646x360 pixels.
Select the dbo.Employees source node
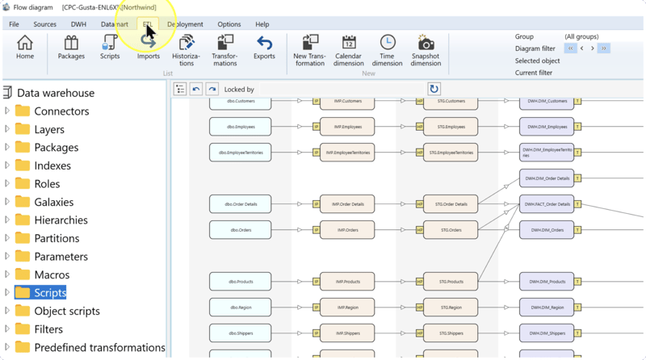point(240,127)
